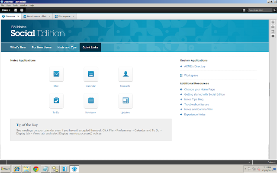This screenshot has width=277, height=173.
Task: Click the Calendar label link
Action: pos(90,86)
